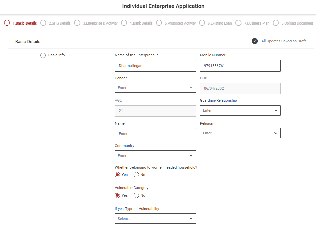Select No for women headed household
The height and width of the screenshot is (227, 316).
[x=136, y=175]
